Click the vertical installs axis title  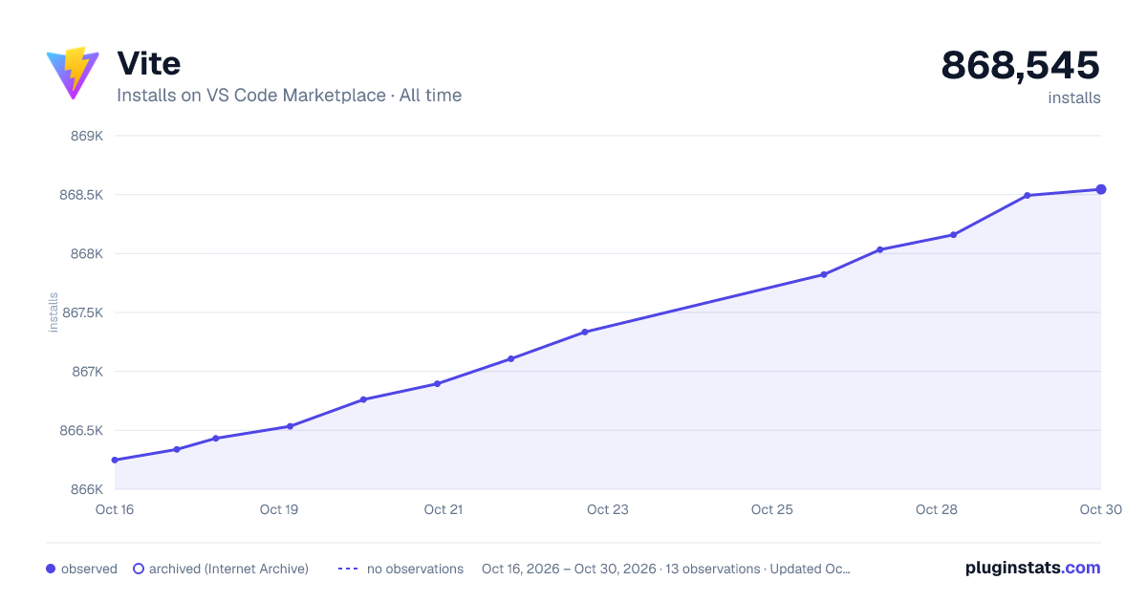(54, 312)
